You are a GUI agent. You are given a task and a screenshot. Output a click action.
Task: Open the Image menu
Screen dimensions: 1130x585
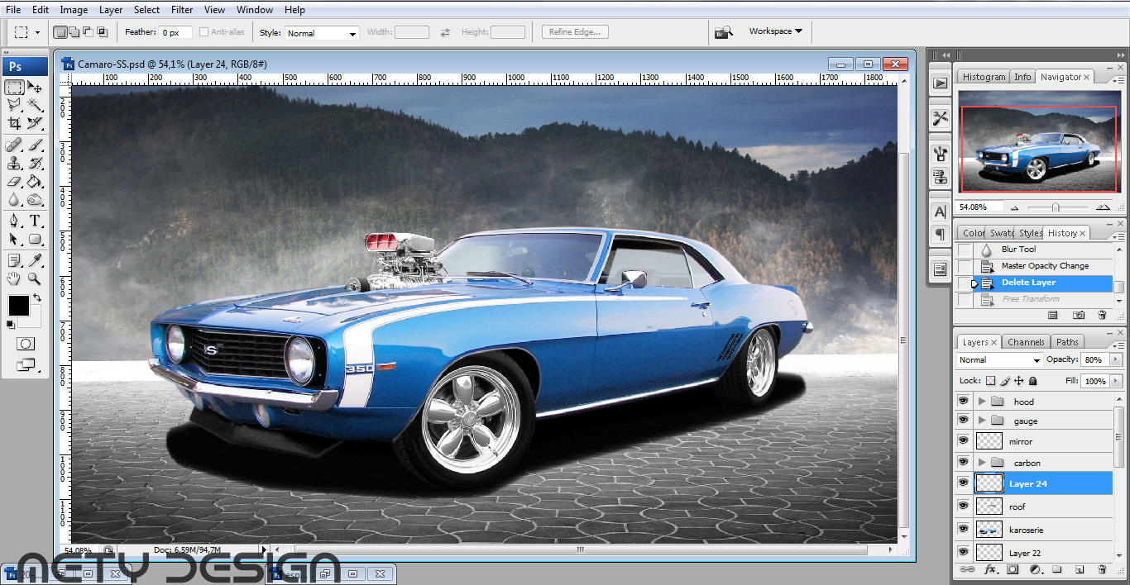coord(74,10)
